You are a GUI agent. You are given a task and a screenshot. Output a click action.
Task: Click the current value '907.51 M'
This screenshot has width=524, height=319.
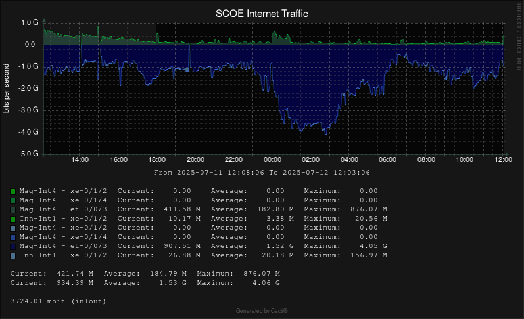182,246
